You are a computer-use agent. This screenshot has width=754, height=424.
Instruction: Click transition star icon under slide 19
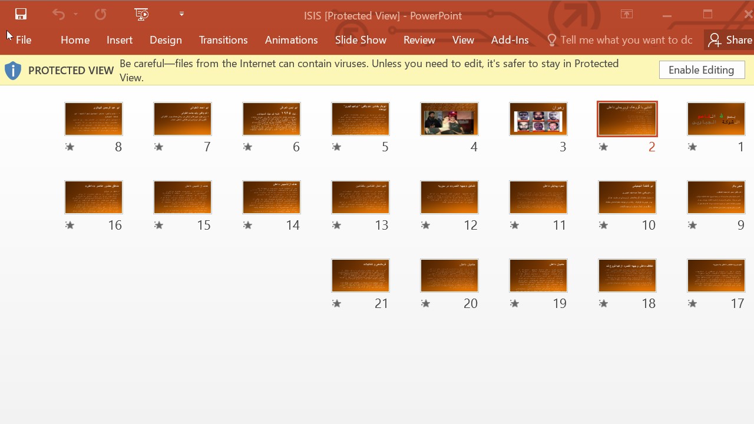(514, 303)
